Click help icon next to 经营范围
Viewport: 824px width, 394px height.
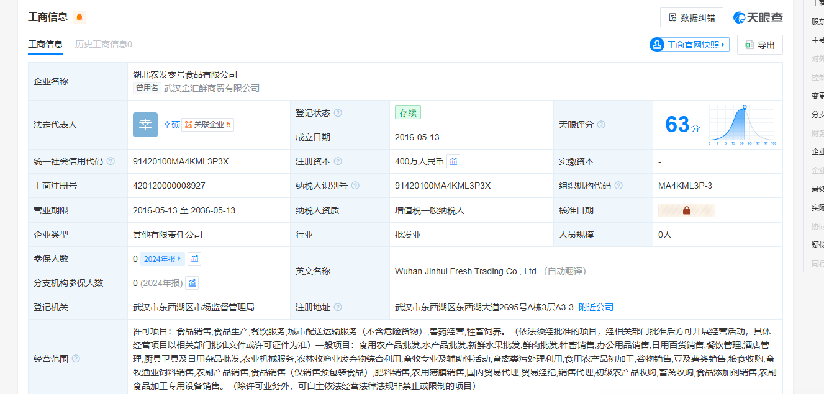[x=76, y=359]
